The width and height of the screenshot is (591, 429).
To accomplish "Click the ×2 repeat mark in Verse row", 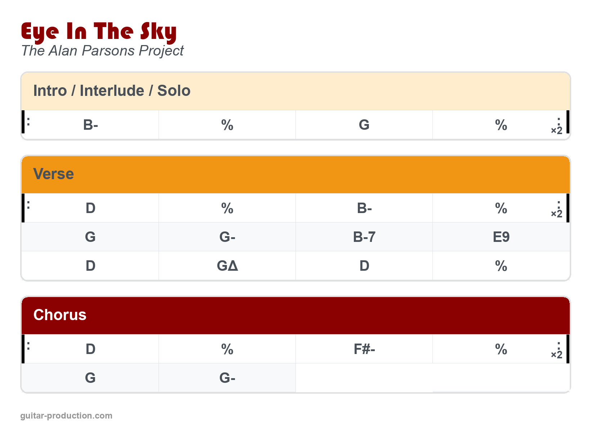I will pyautogui.click(x=556, y=214).
